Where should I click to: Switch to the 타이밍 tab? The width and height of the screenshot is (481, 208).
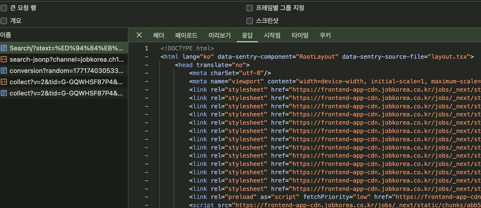(x=300, y=35)
